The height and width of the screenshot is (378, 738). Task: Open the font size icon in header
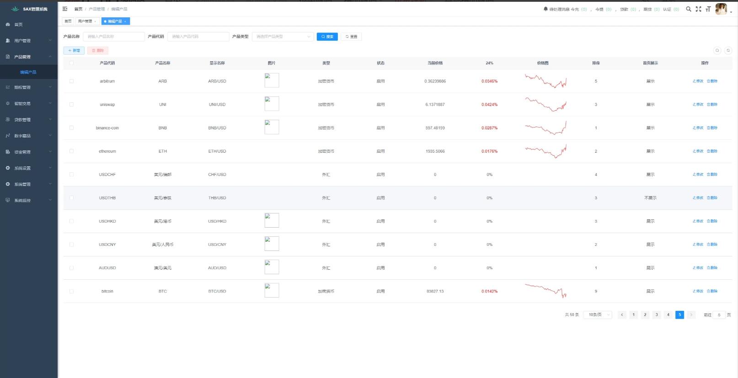point(708,9)
